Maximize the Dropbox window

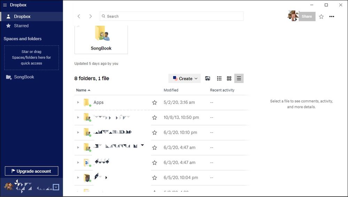326,5
